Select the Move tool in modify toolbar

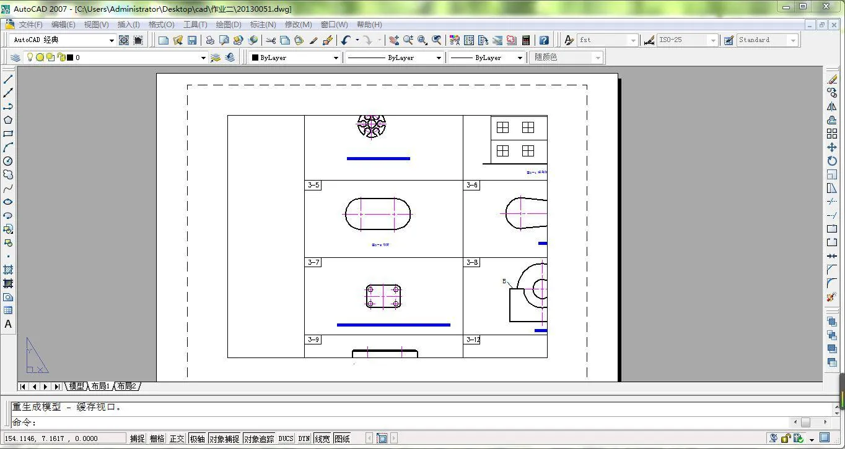point(832,148)
